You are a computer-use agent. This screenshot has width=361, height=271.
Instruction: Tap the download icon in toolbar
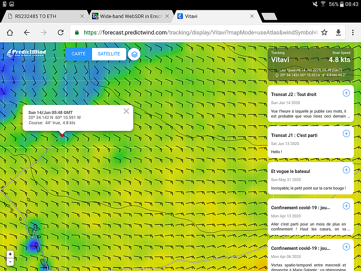pos(338,32)
